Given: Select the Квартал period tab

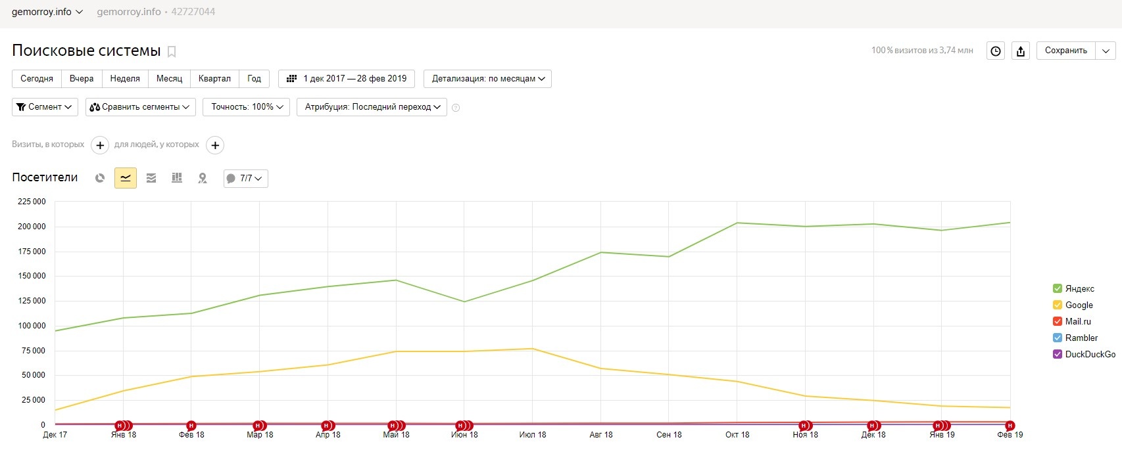Looking at the screenshot, I should [214, 79].
